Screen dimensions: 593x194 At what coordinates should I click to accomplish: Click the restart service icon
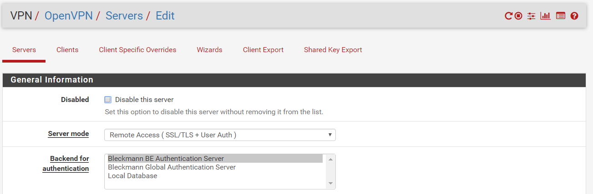tap(508, 16)
